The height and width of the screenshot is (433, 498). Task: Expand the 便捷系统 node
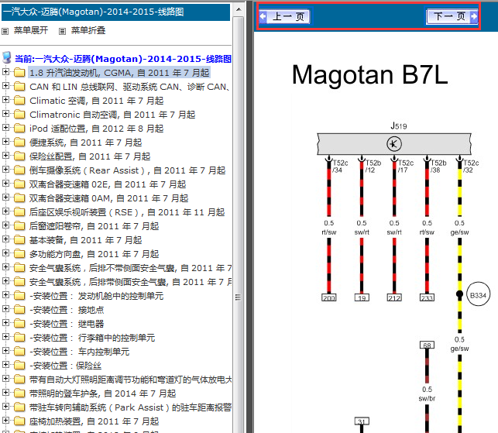[x=5, y=142]
